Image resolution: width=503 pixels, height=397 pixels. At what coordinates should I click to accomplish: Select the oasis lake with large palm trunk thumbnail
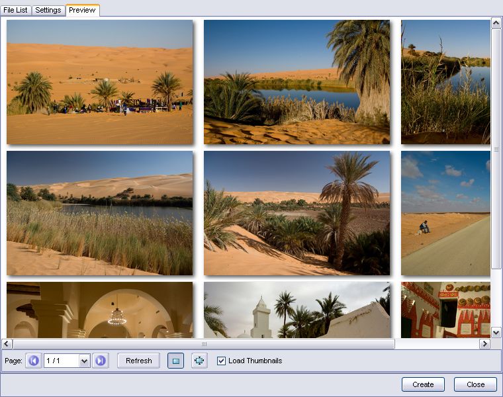click(x=297, y=82)
